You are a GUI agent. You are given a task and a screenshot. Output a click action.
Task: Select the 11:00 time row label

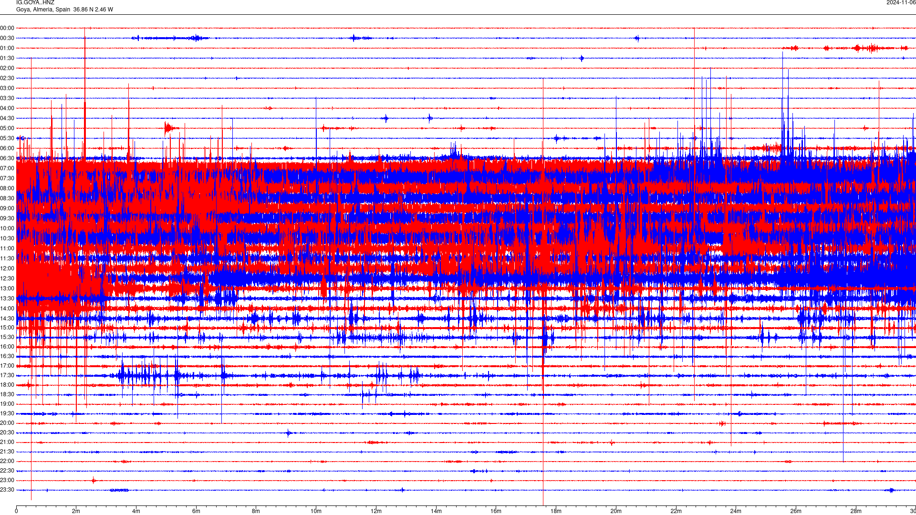tap(7, 248)
